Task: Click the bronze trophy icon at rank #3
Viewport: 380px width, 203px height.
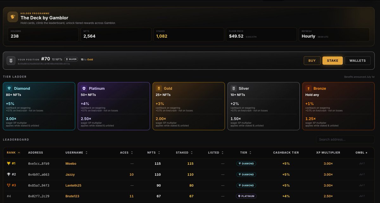Action: (9, 185)
